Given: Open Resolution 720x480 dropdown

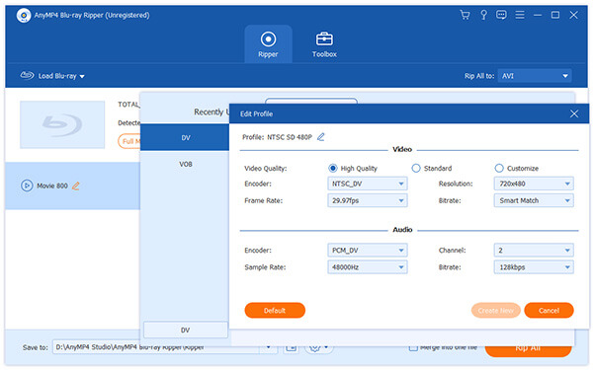Looking at the screenshot, I should pos(534,184).
